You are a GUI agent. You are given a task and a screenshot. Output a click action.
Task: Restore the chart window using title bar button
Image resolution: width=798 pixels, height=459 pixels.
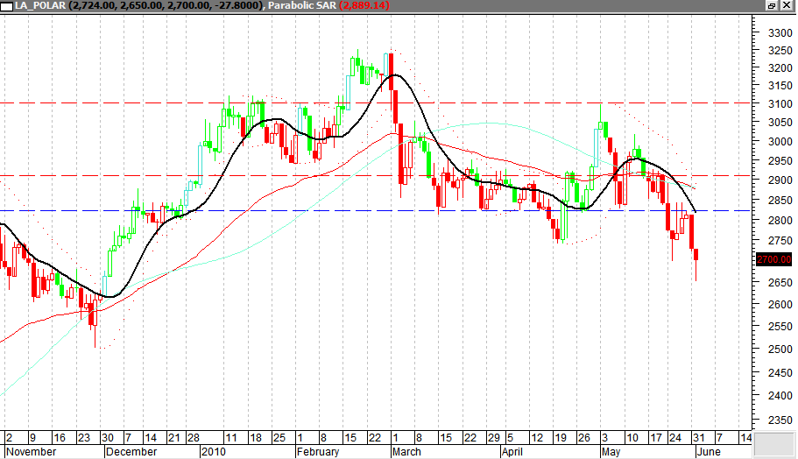[772, 5]
